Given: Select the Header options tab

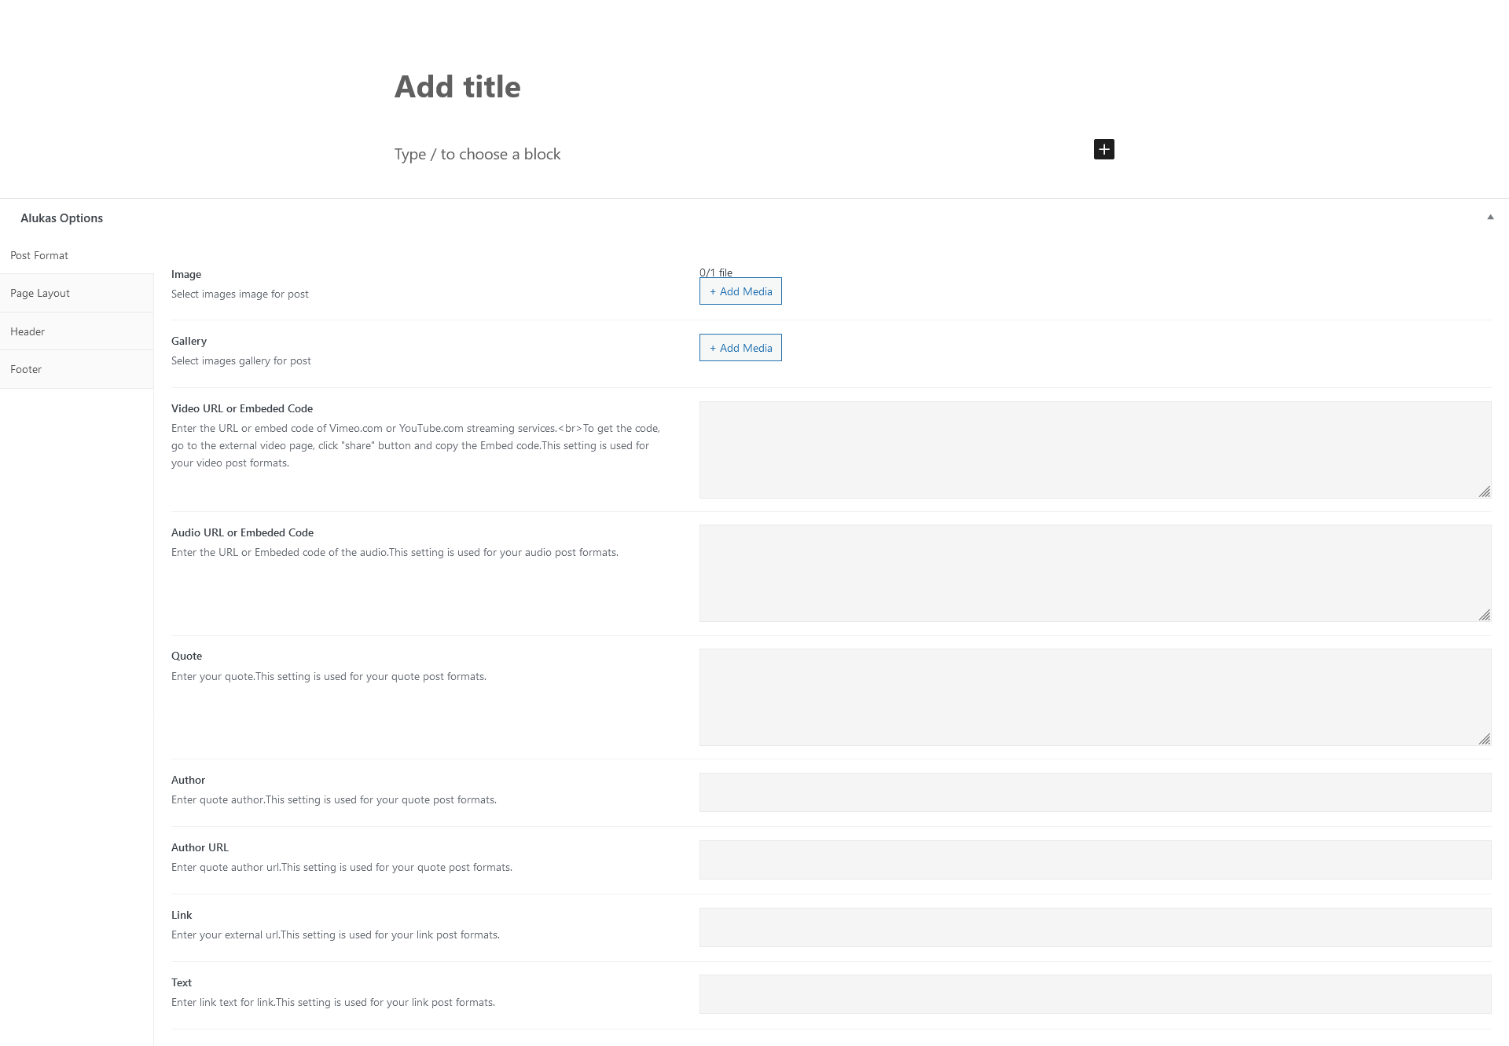Looking at the screenshot, I should pyautogui.click(x=28, y=331).
